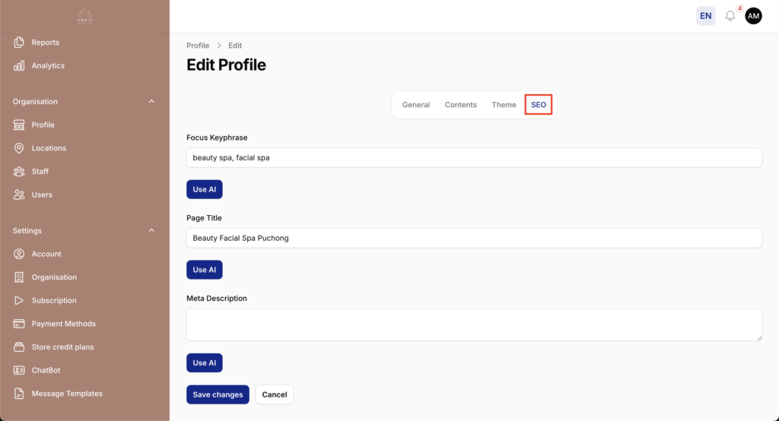Open ChatBot using its sidebar icon
This screenshot has width=779, height=421.
click(x=19, y=370)
